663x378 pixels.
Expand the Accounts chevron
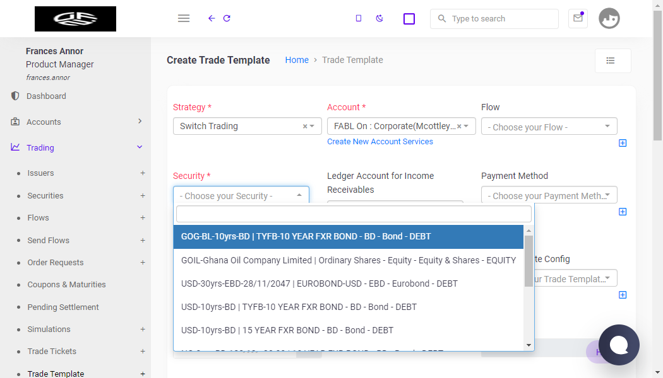point(140,121)
